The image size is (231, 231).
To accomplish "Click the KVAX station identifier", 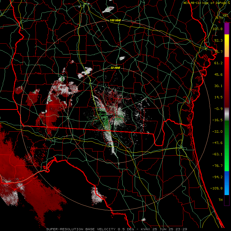I will click(x=146, y=229).
